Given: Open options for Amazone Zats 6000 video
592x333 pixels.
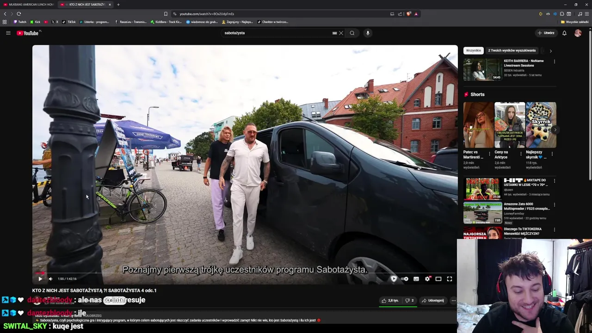Looking at the screenshot, I should pos(555,205).
